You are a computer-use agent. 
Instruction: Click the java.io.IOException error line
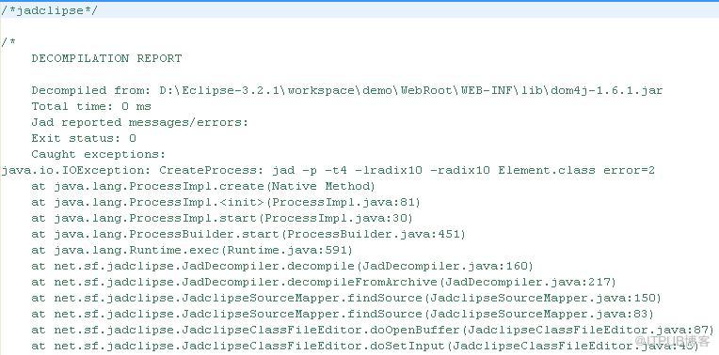[x=328, y=170]
